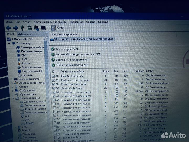Open the Избранное menu in menu bar
189x142 pixels.
[76, 22]
